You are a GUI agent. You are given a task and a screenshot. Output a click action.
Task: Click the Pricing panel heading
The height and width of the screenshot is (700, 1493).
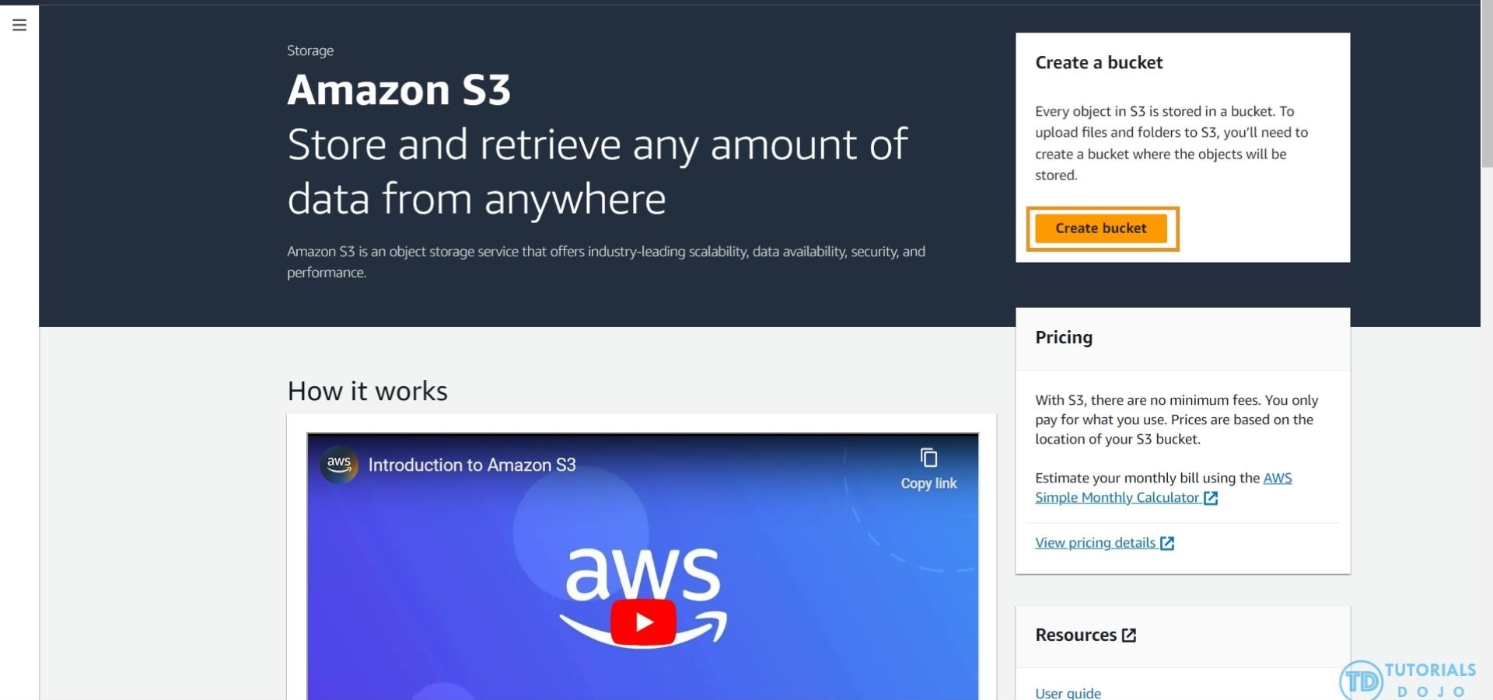[1064, 337]
